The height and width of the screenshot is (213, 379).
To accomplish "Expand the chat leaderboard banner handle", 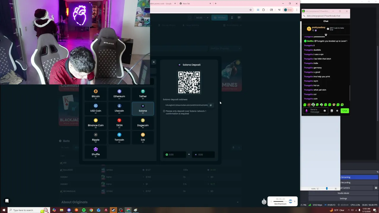I will [x=326, y=35].
